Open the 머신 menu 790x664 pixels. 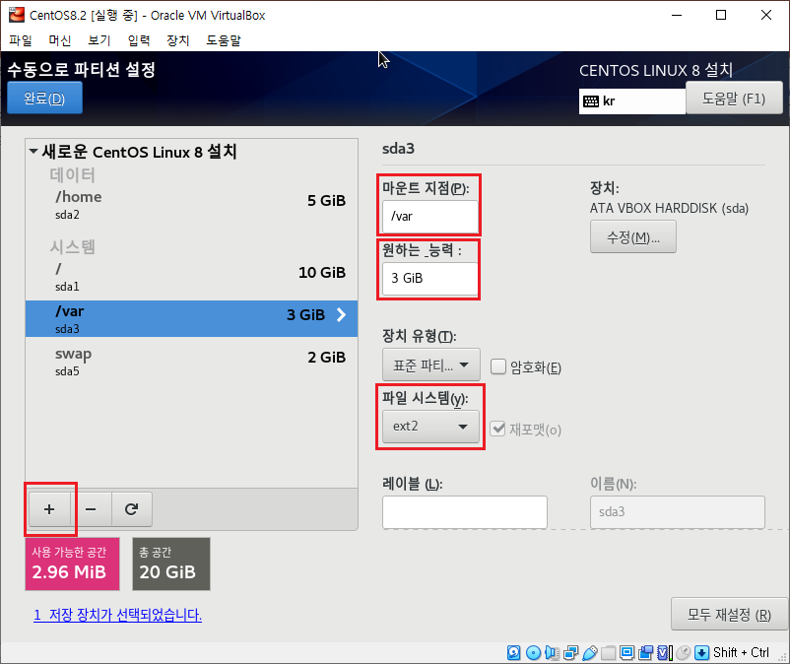(60, 40)
